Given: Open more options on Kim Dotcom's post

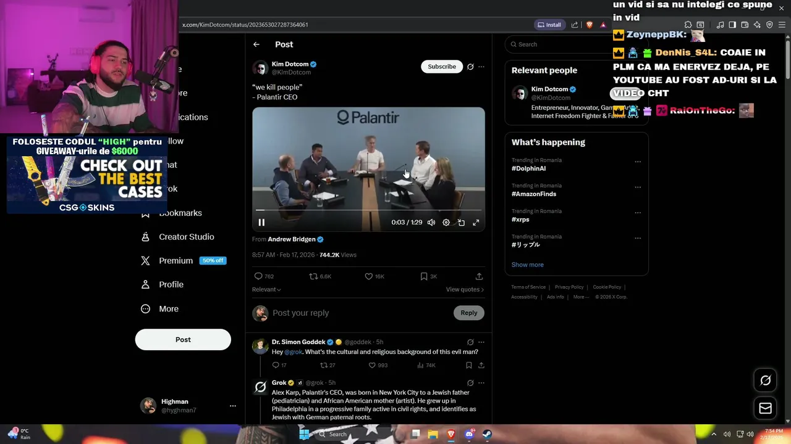Looking at the screenshot, I should [x=481, y=67].
